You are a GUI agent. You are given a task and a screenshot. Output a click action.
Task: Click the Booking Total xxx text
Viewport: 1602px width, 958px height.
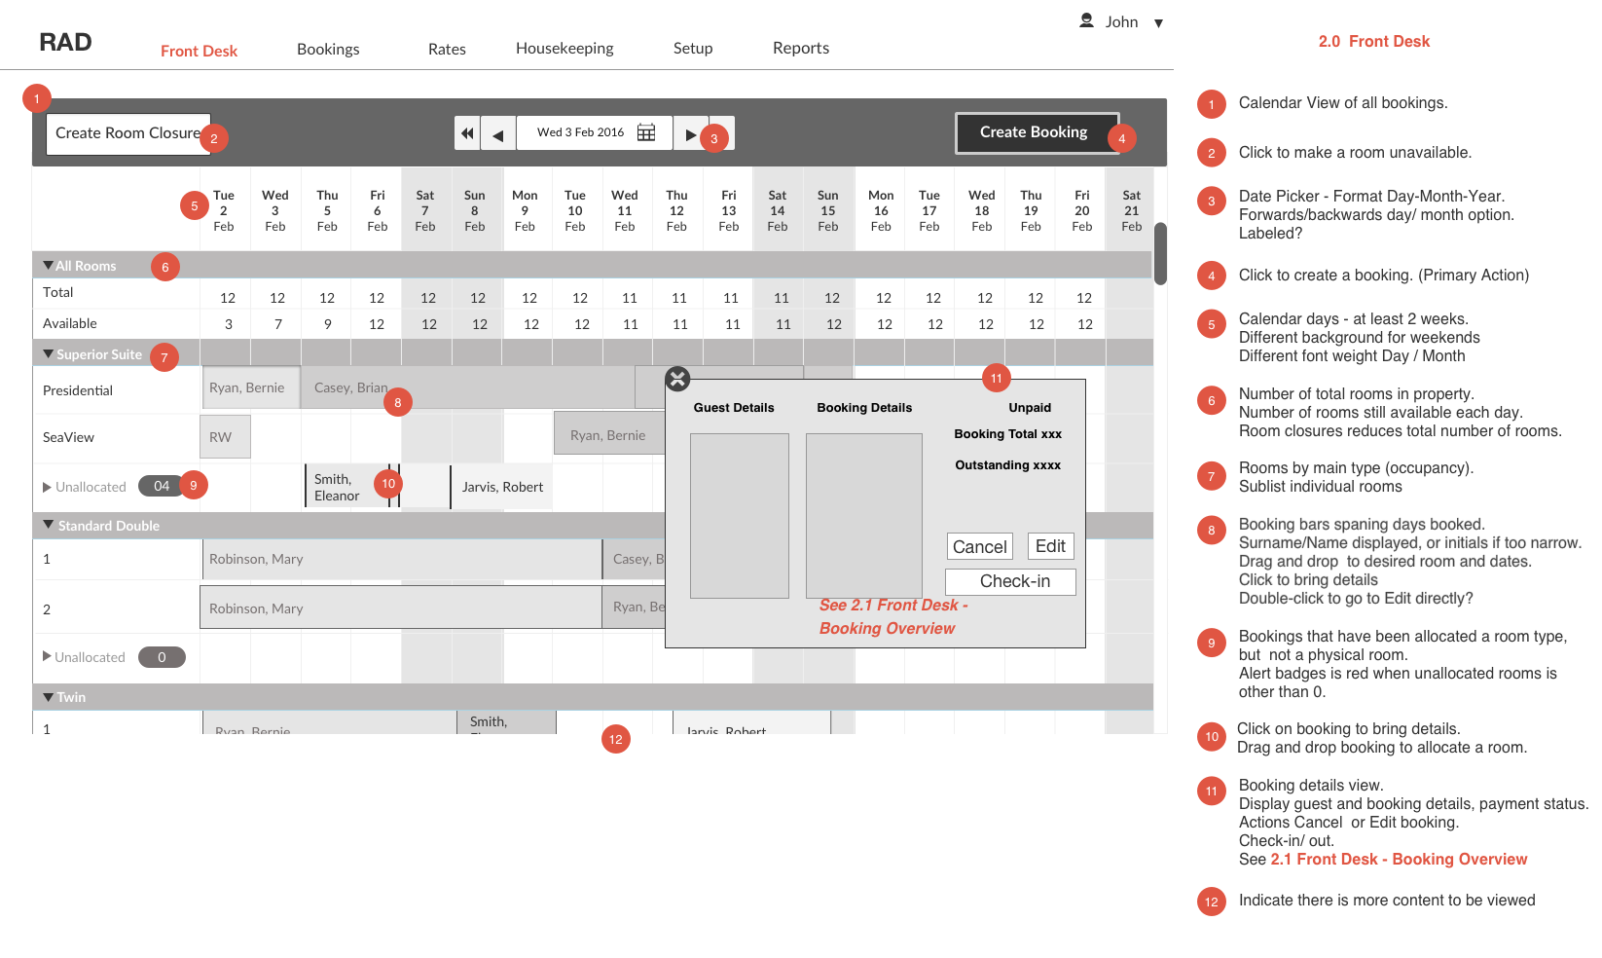1007,434
